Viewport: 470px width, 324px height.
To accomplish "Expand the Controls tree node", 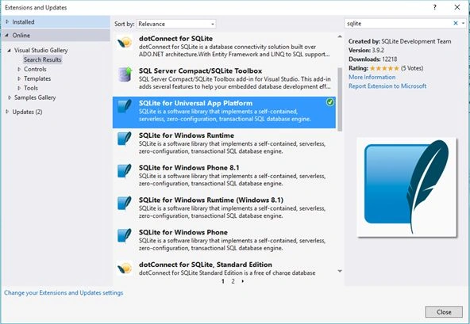I will [x=19, y=69].
